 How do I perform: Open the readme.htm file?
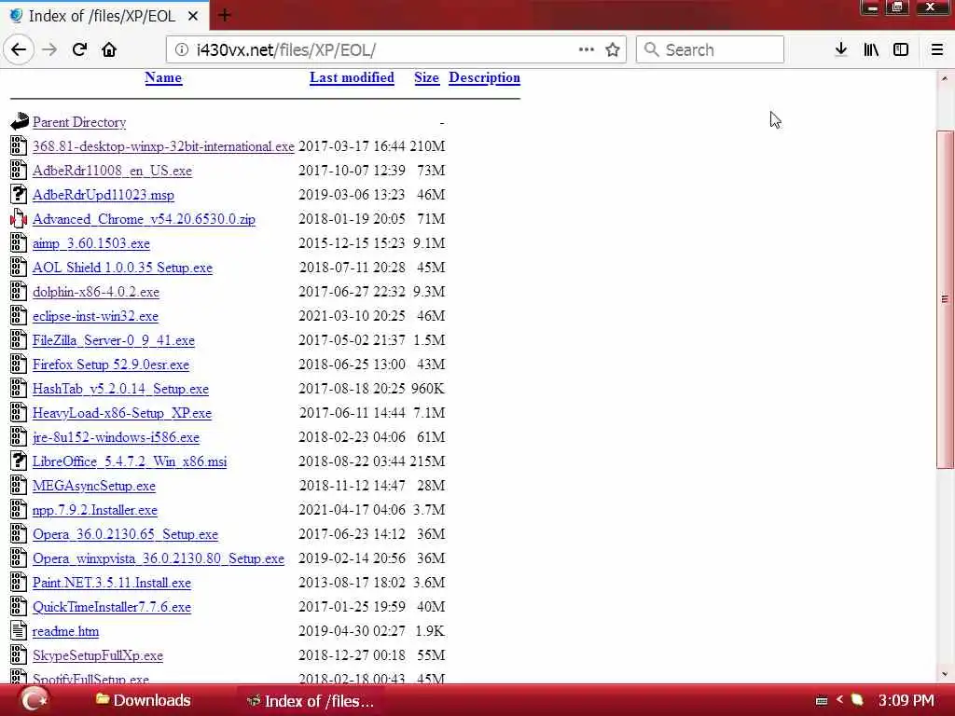(66, 631)
